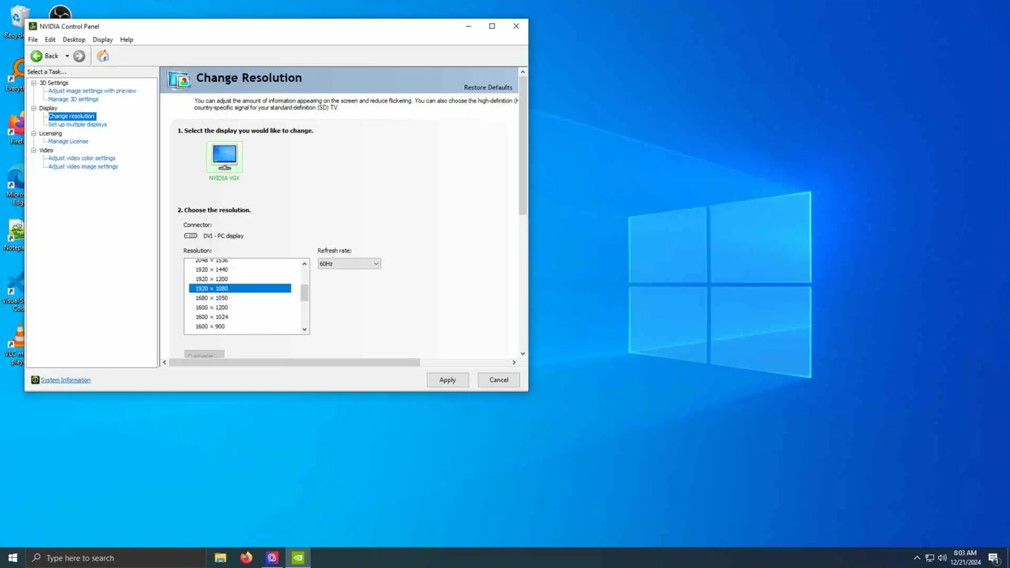Click the Restore Defaults link
Image resolution: width=1010 pixels, height=568 pixels.
tap(488, 87)
